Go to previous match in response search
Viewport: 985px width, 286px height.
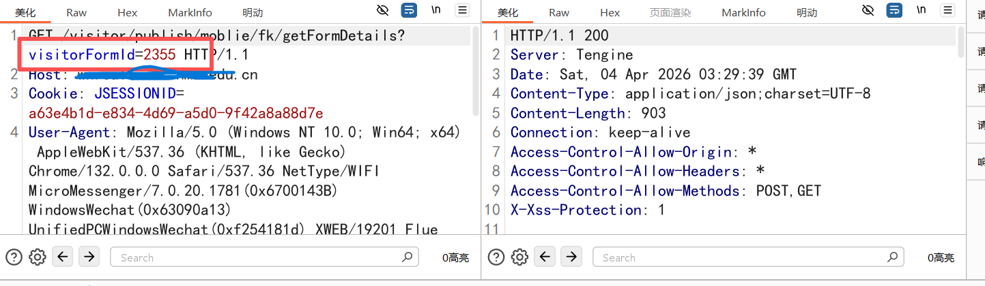(545, 257)
